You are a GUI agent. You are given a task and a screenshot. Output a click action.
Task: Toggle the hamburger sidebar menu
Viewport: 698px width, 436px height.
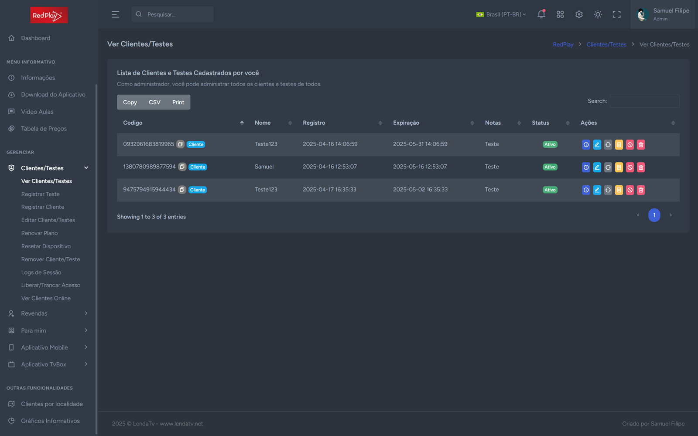click(115, 14)
